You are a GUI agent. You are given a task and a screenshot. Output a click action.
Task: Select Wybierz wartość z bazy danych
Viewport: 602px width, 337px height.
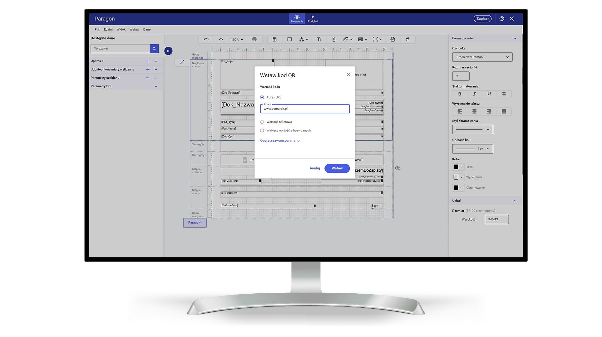point(262,131)
